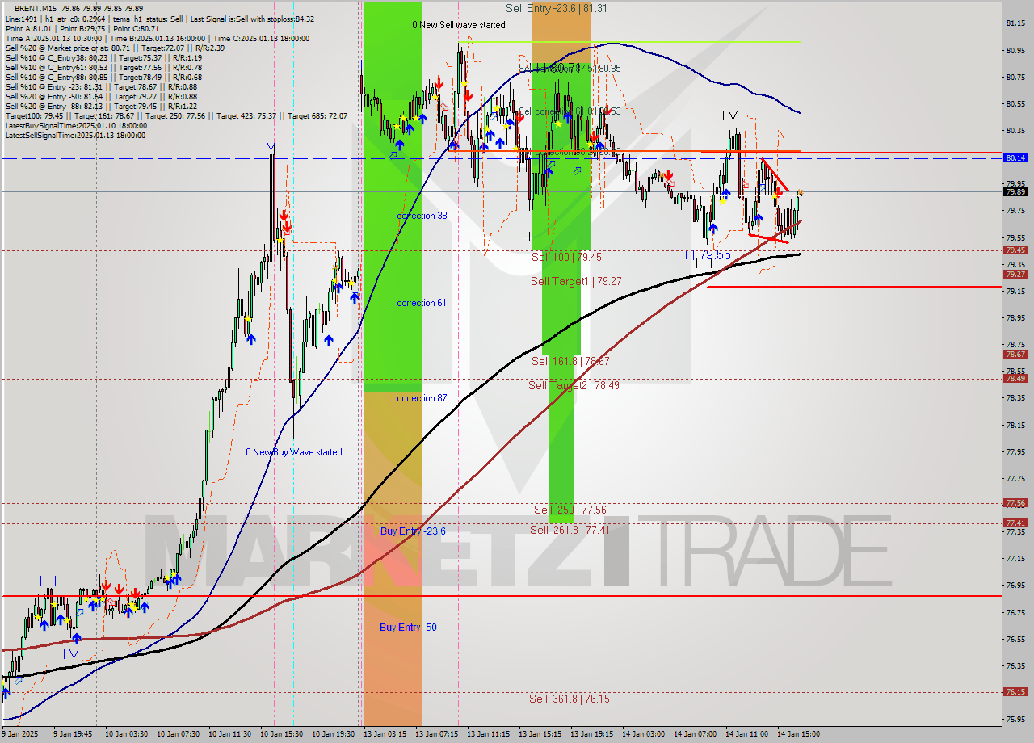This screenshot has width=1034, height=743.
Task: Click the '10 Jan 19:30' time axis label
Action: click(334, 734)
